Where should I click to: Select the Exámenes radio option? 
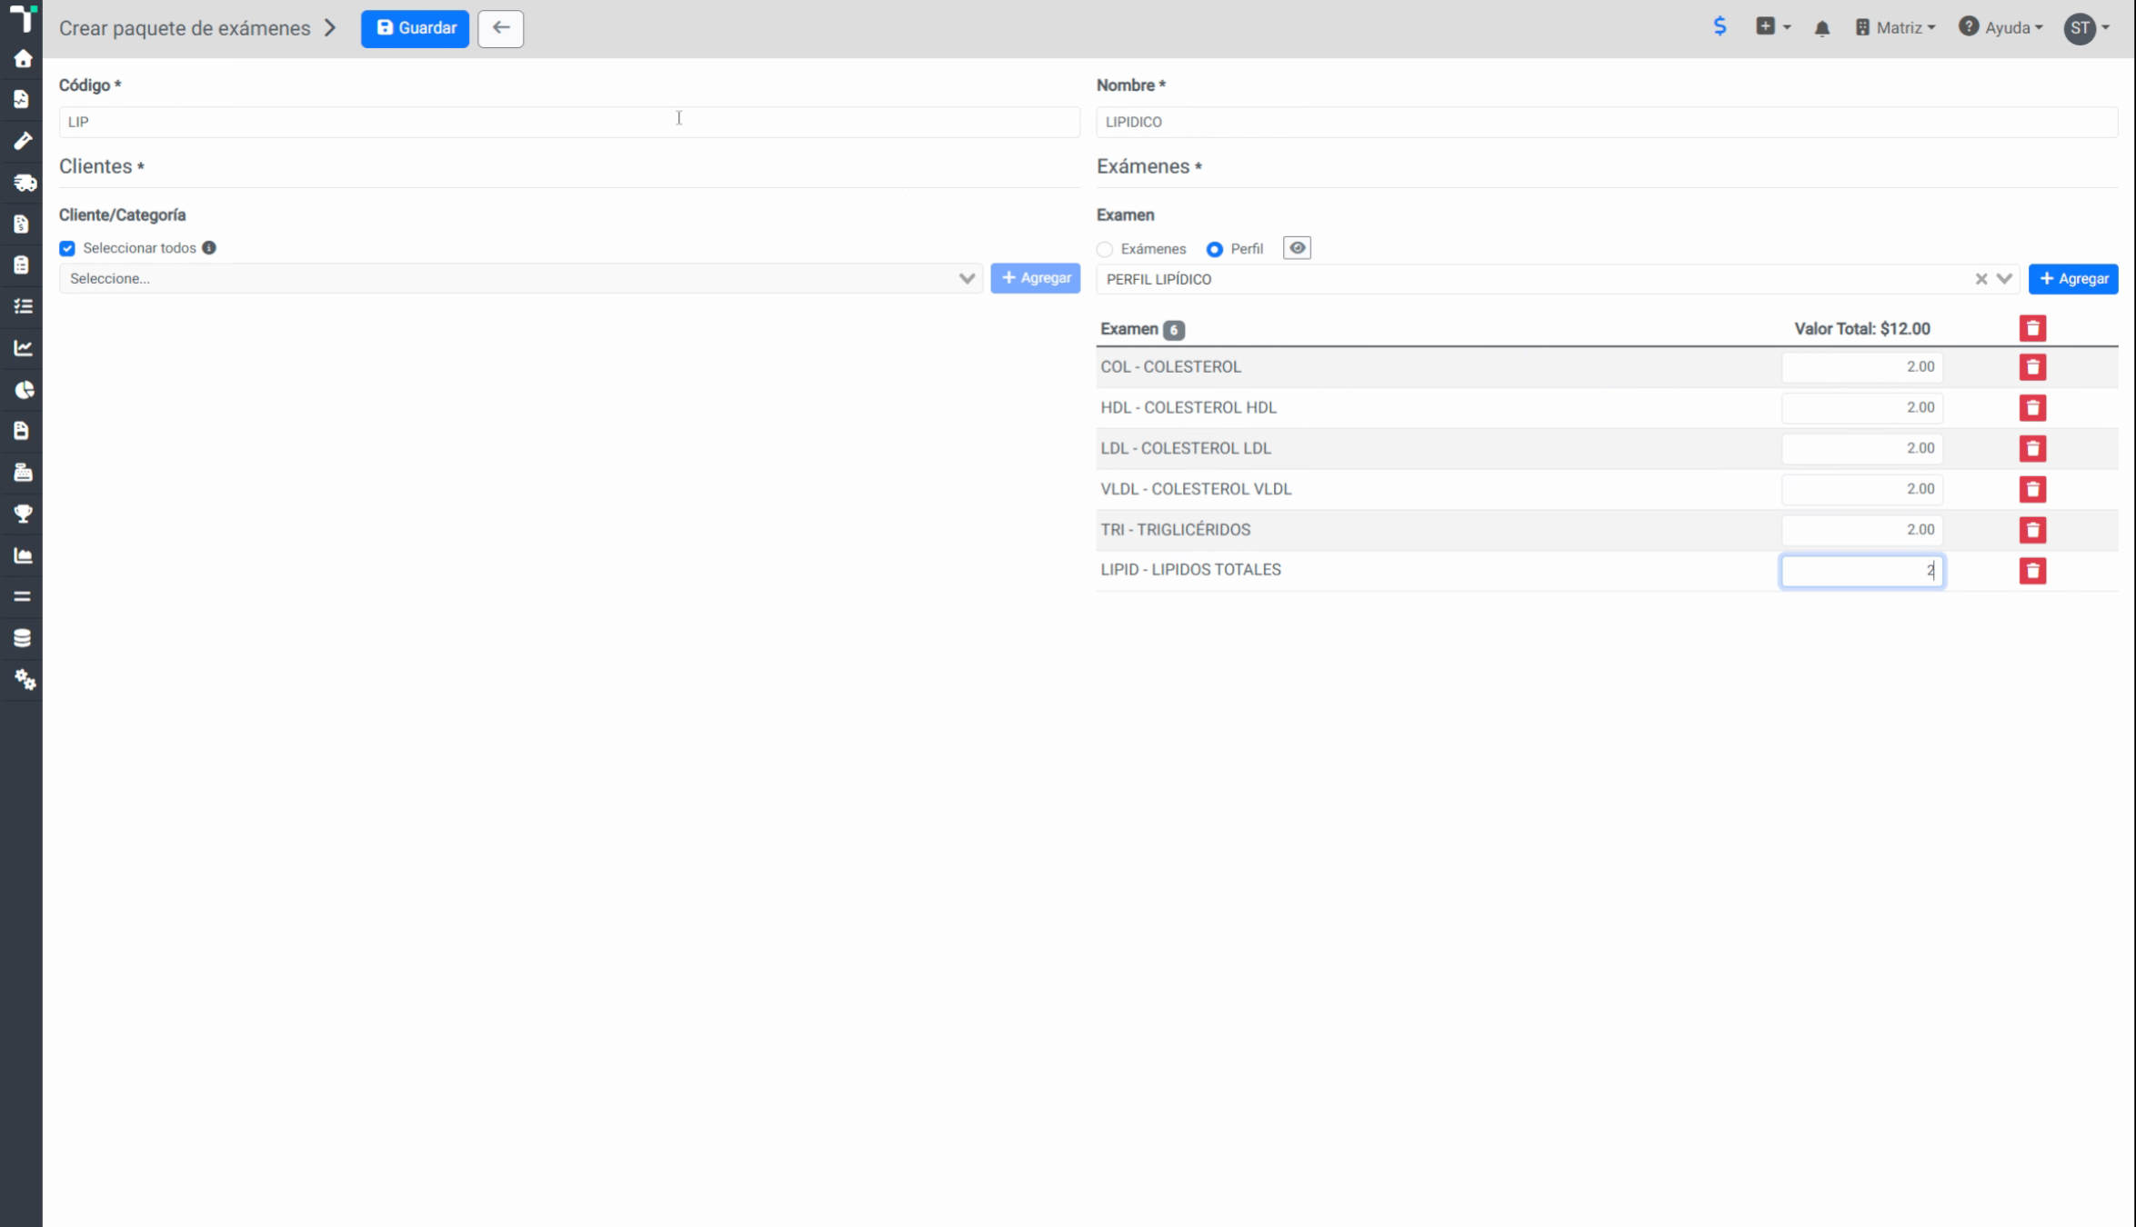click(1105, 249)
